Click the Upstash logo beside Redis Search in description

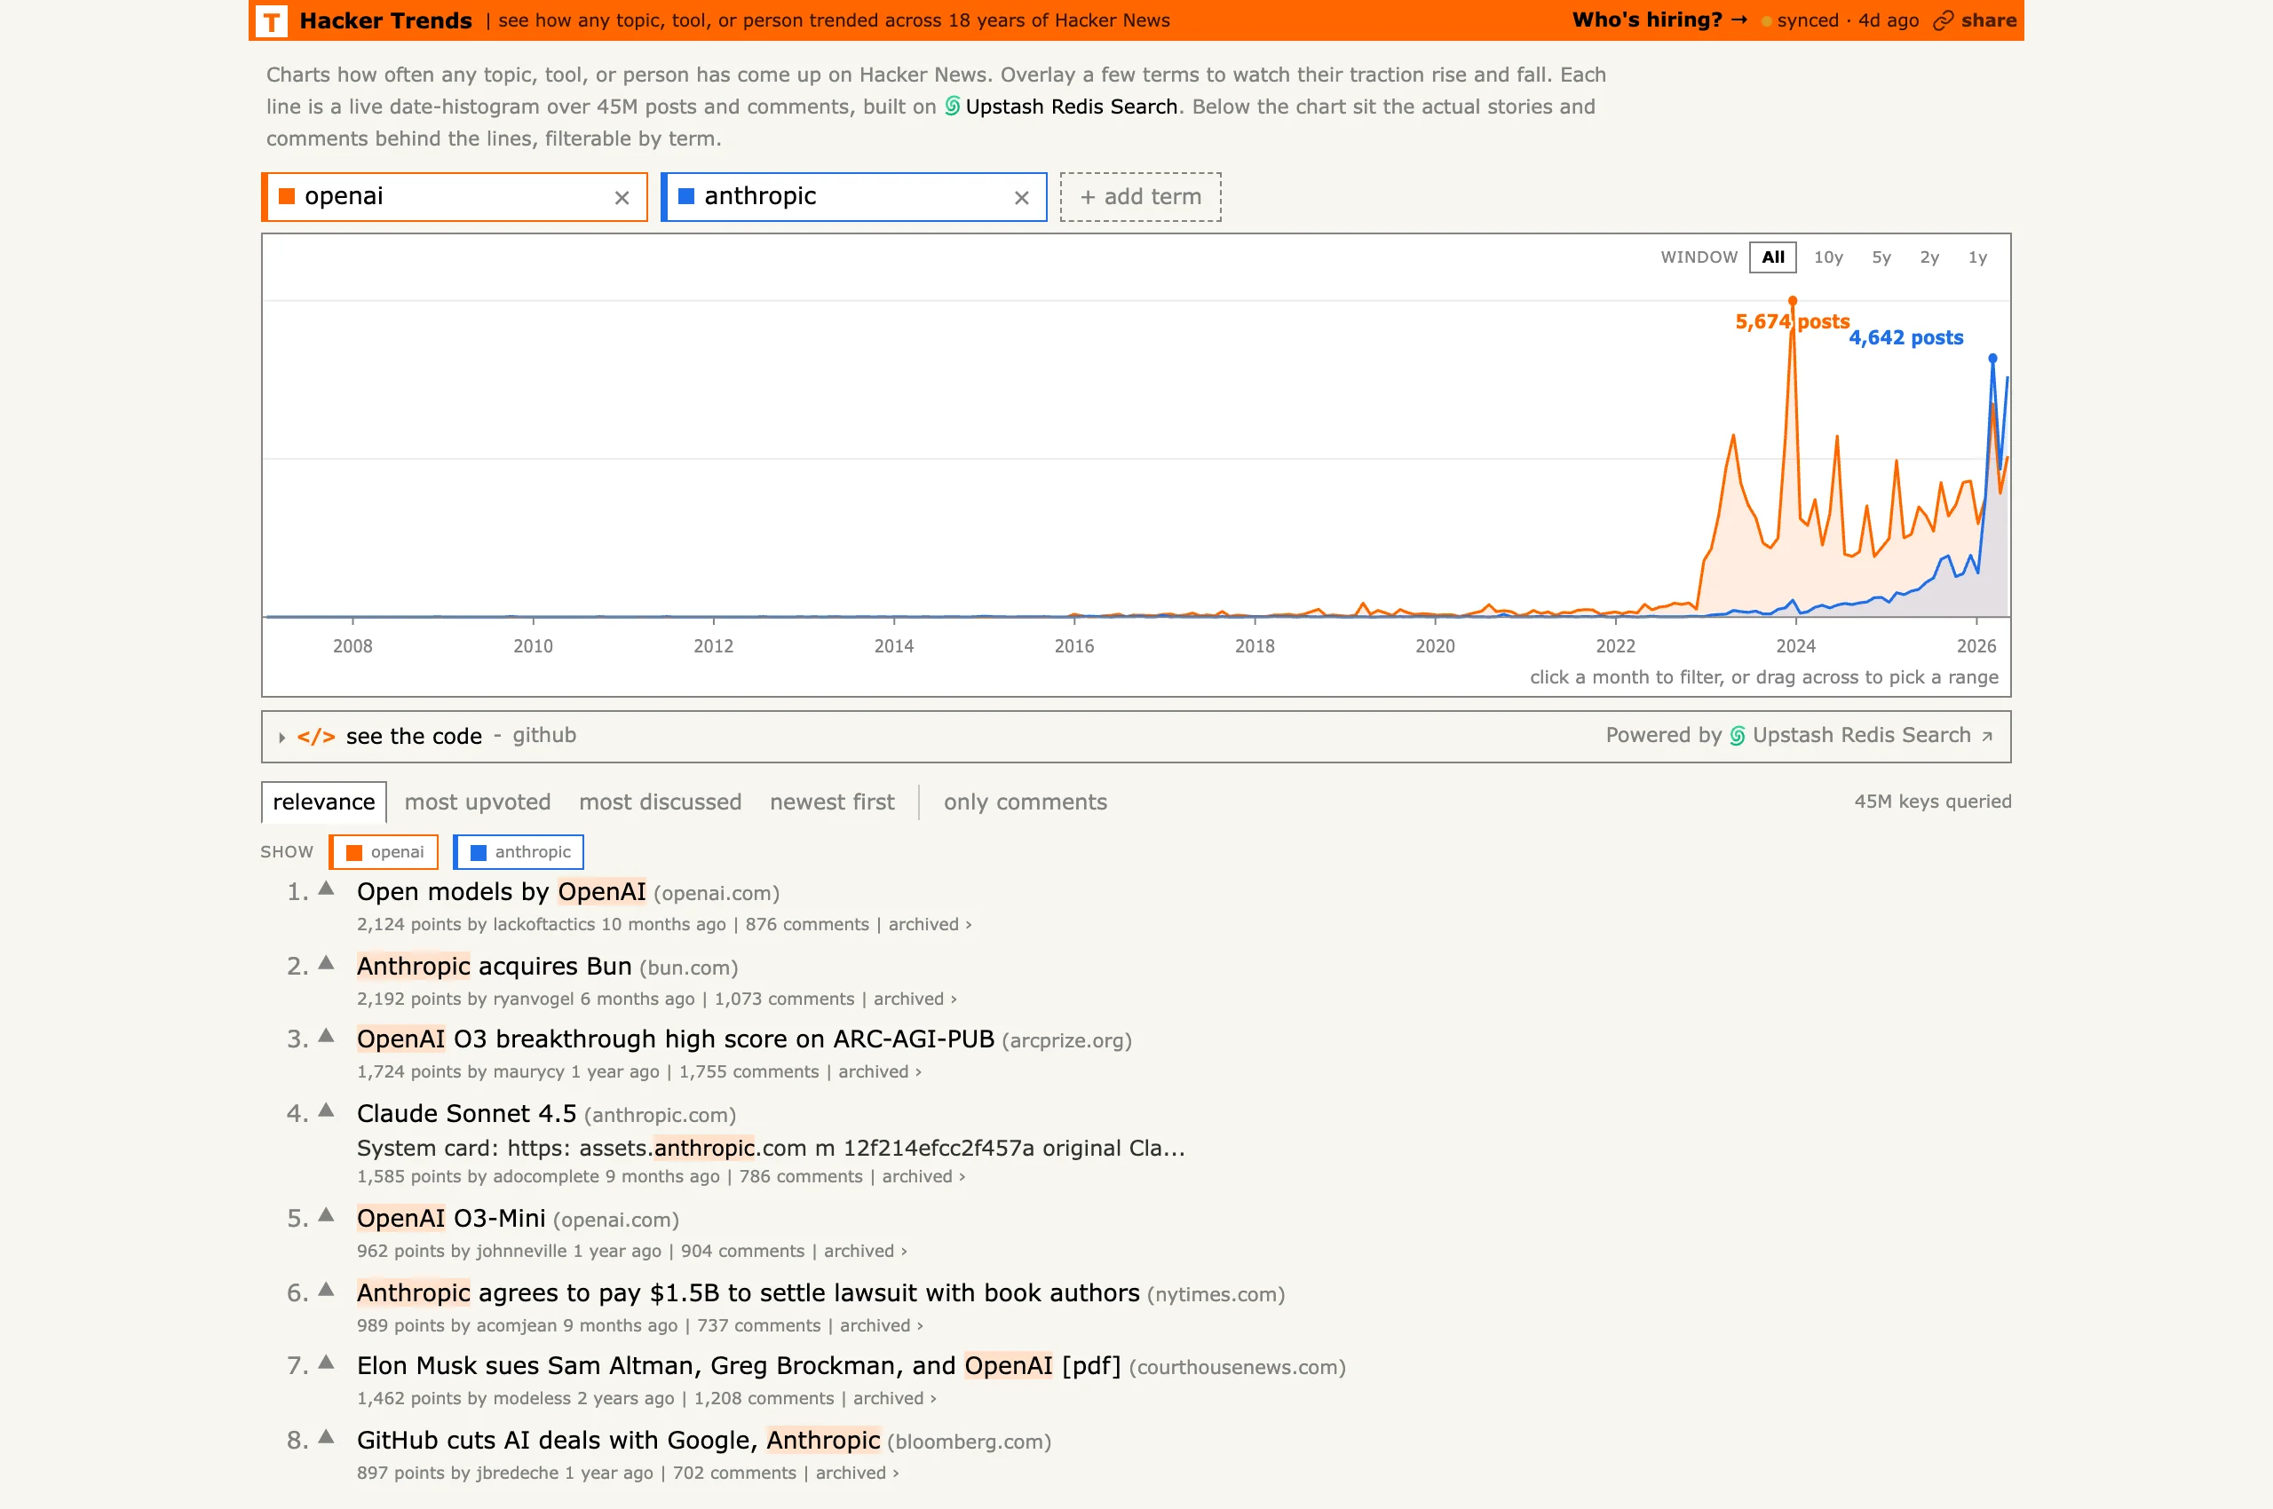(951, 106)
